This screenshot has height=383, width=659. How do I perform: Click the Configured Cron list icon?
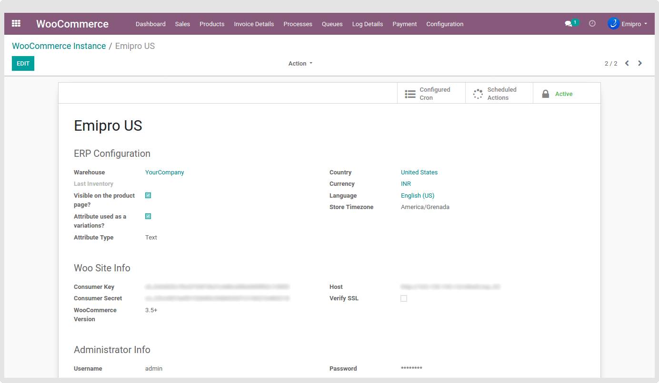[410, 94]
